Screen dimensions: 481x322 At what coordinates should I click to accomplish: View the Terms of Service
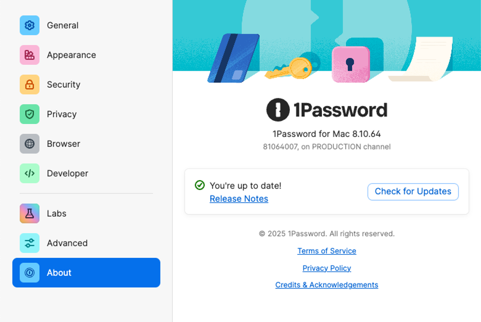tap(327, 251)
